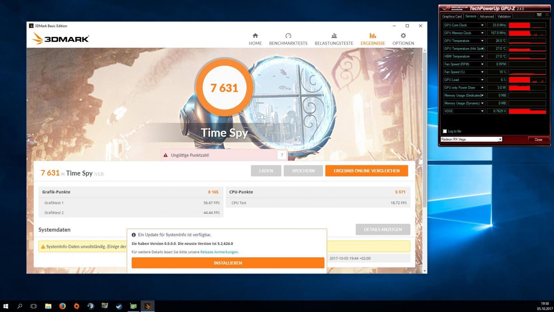The height and width of the screenshot is (312, 554).
Task: Click the question mark beside Ungültige Punktzahl
Action: 282,155
